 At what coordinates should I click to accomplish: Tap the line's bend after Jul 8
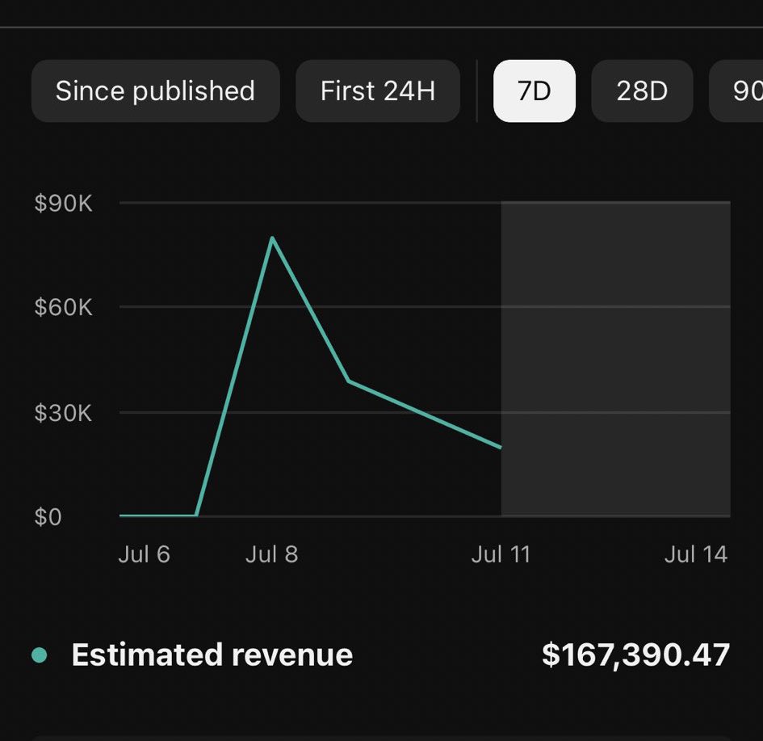point(348,381)
